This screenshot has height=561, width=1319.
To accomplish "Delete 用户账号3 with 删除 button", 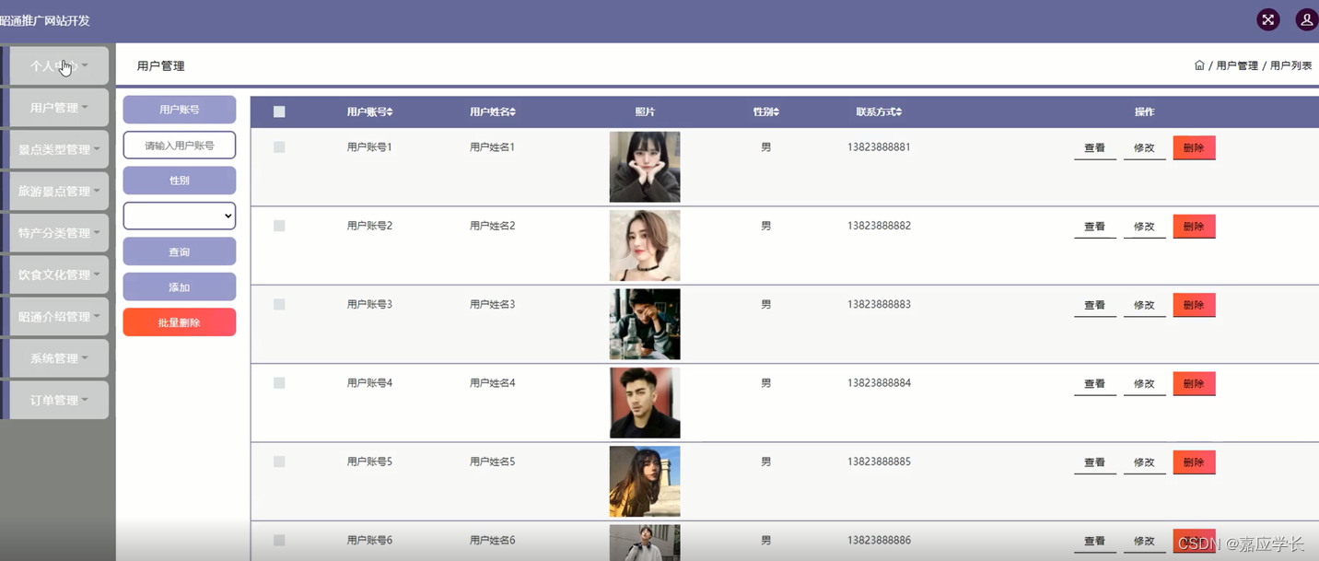I will (1194, 305).
